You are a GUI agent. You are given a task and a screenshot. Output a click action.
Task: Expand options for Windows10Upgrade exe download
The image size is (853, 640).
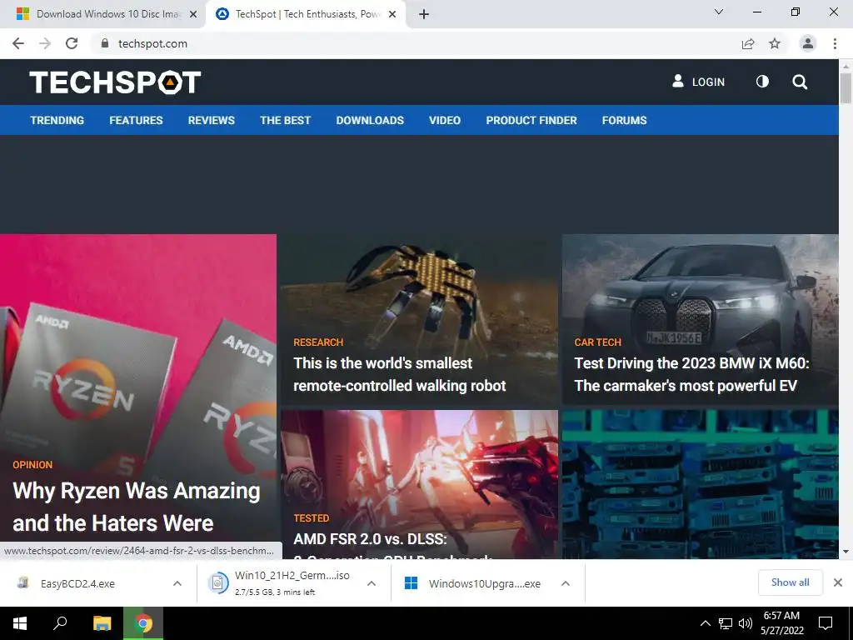click(566, 583)
